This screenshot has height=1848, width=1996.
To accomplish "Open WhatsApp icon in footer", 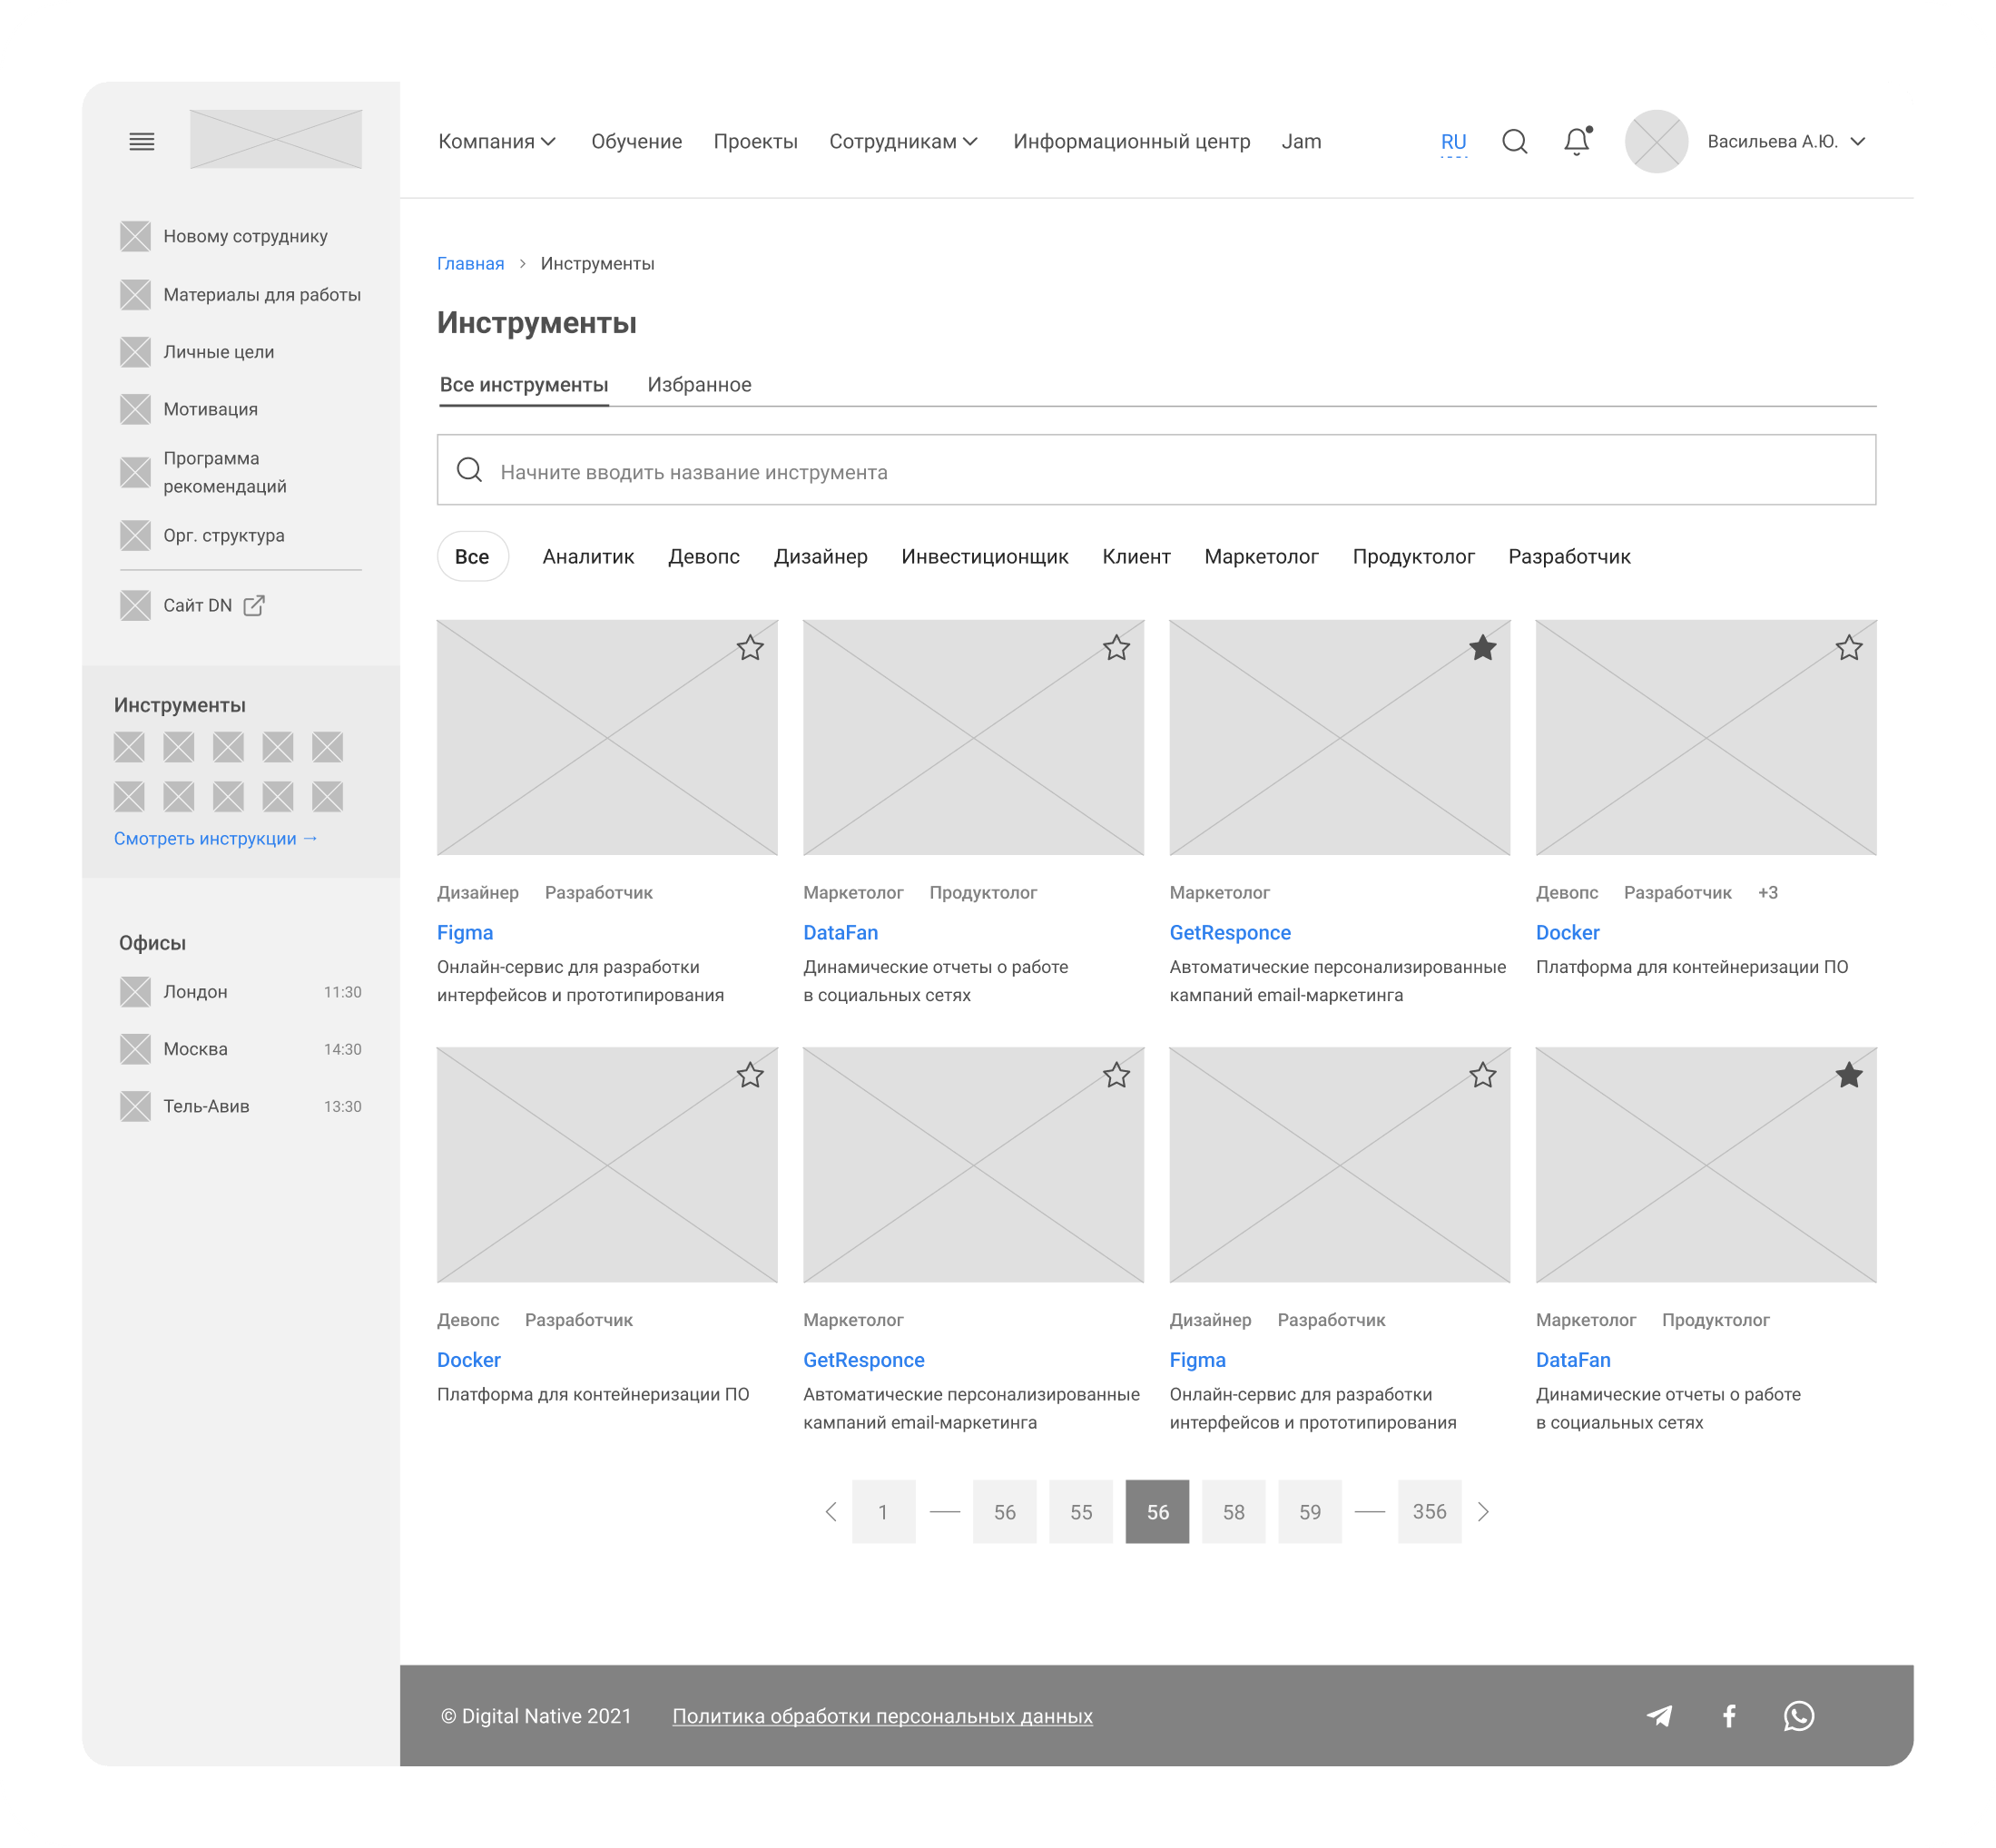I will [1798, 1716].
